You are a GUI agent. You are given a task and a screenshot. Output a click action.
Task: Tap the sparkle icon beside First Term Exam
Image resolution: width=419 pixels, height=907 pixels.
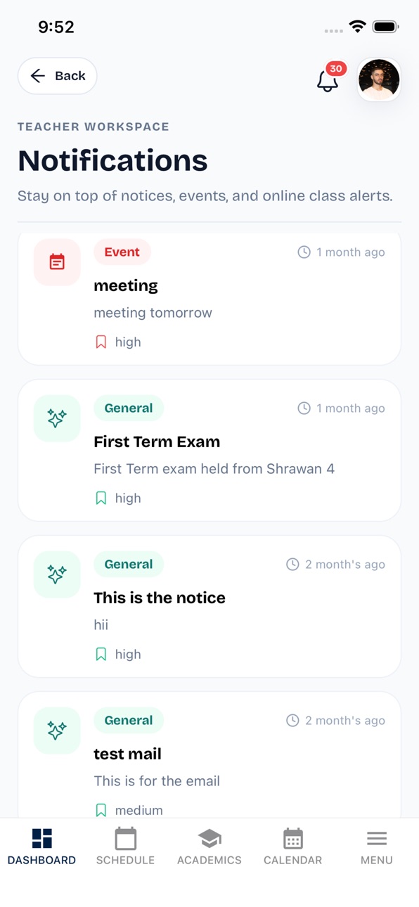tap(57, 418)
